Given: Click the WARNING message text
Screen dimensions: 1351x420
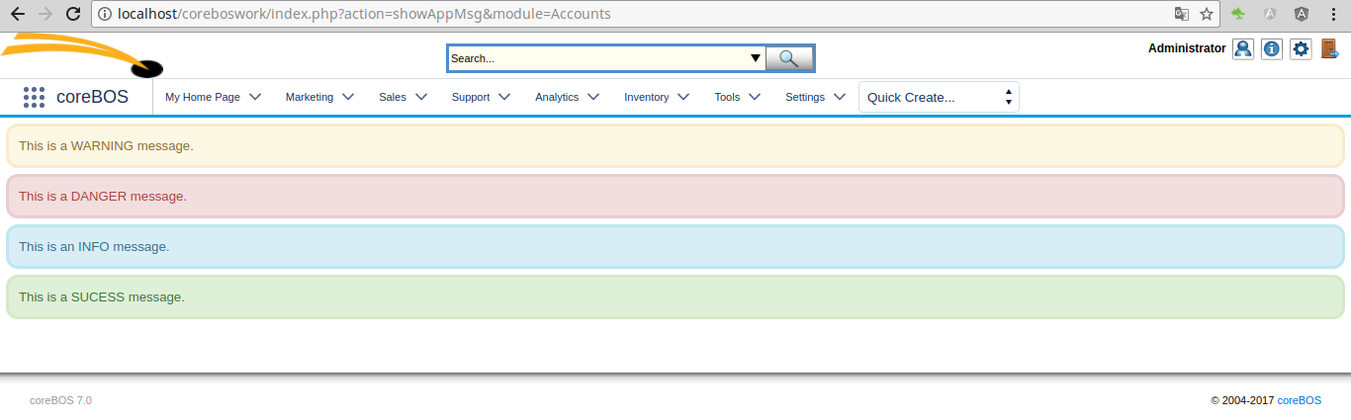Looking at the screenshot, I should (x=106, y=145).
